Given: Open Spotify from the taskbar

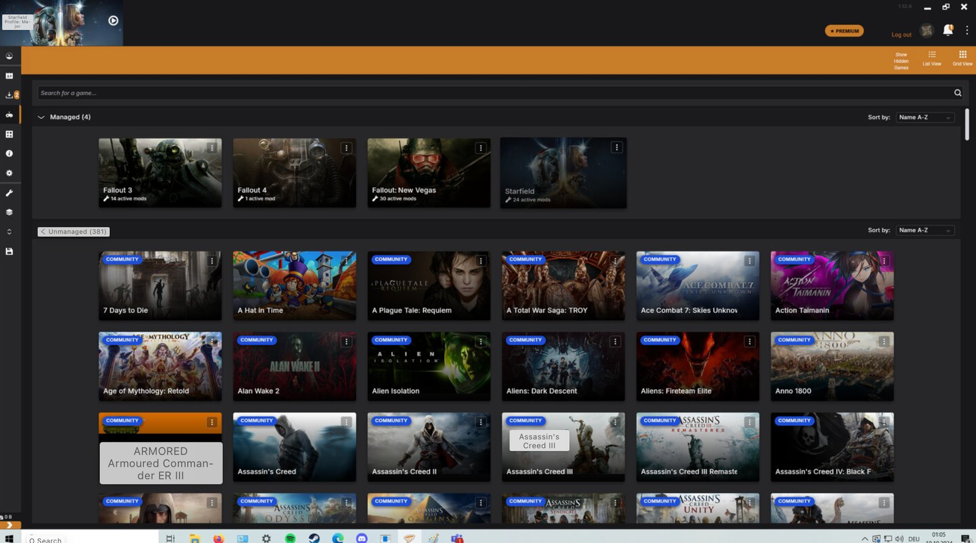Looking at the screenshot, I should click(290, 538).
